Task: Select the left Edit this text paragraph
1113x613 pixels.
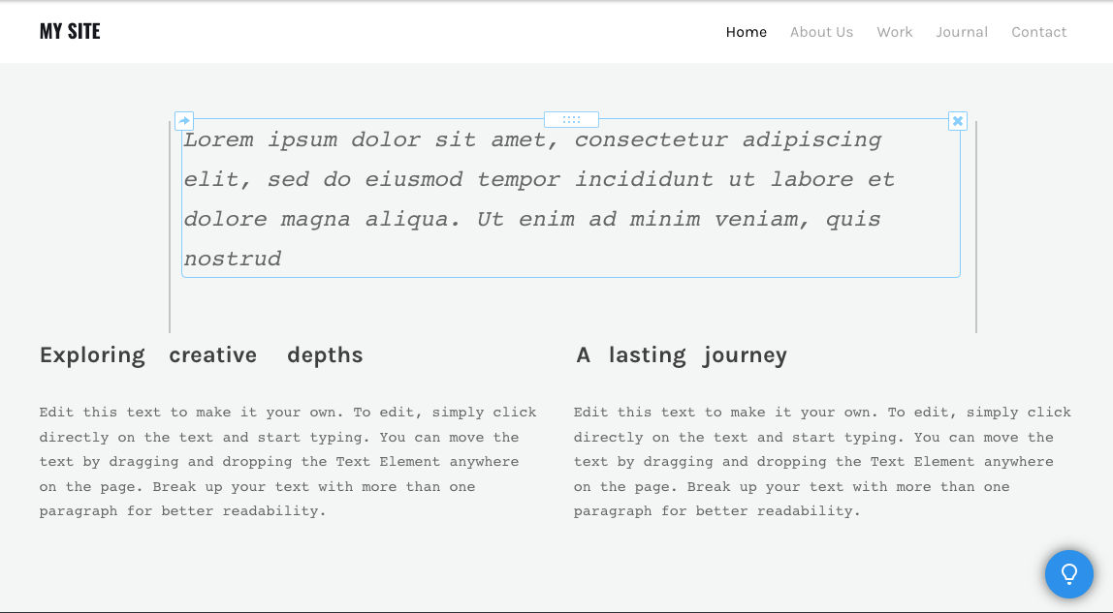Action: (288, 461)
